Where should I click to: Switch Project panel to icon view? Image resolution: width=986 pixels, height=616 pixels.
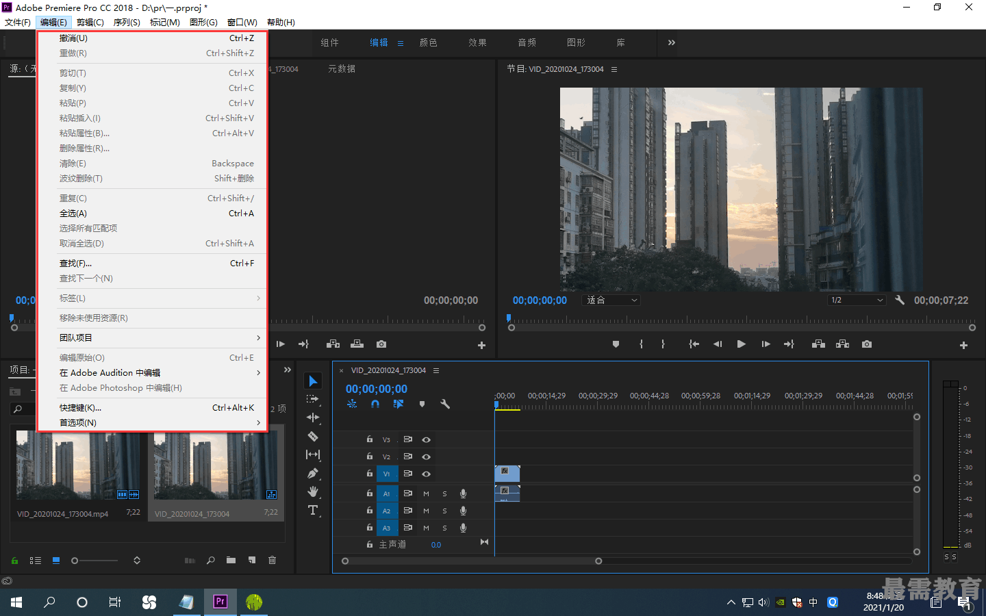click(56, 560)
